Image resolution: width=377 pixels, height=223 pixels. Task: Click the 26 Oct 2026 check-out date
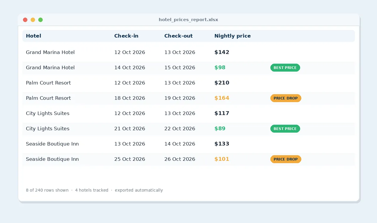(x=180, y=159)
